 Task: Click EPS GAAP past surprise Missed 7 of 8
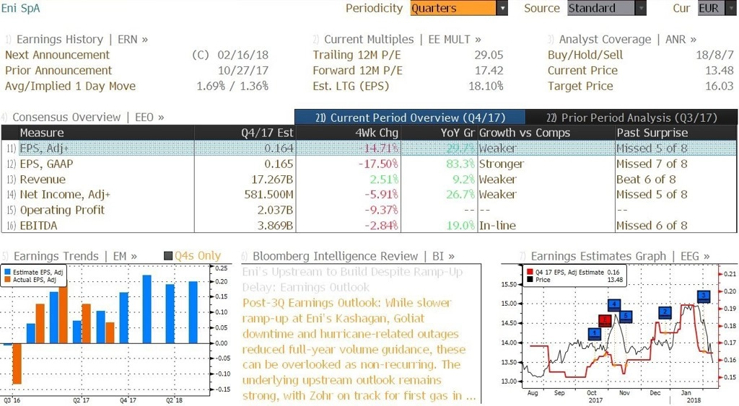pyautogui.click(x=652, y=164)
